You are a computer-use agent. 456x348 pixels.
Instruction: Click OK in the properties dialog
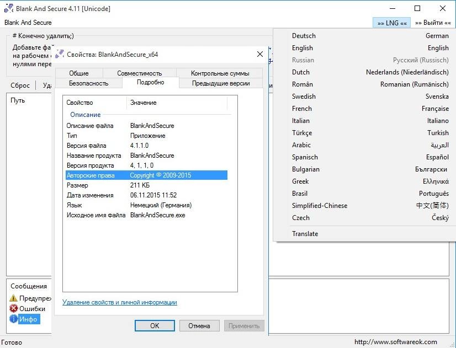155,325
